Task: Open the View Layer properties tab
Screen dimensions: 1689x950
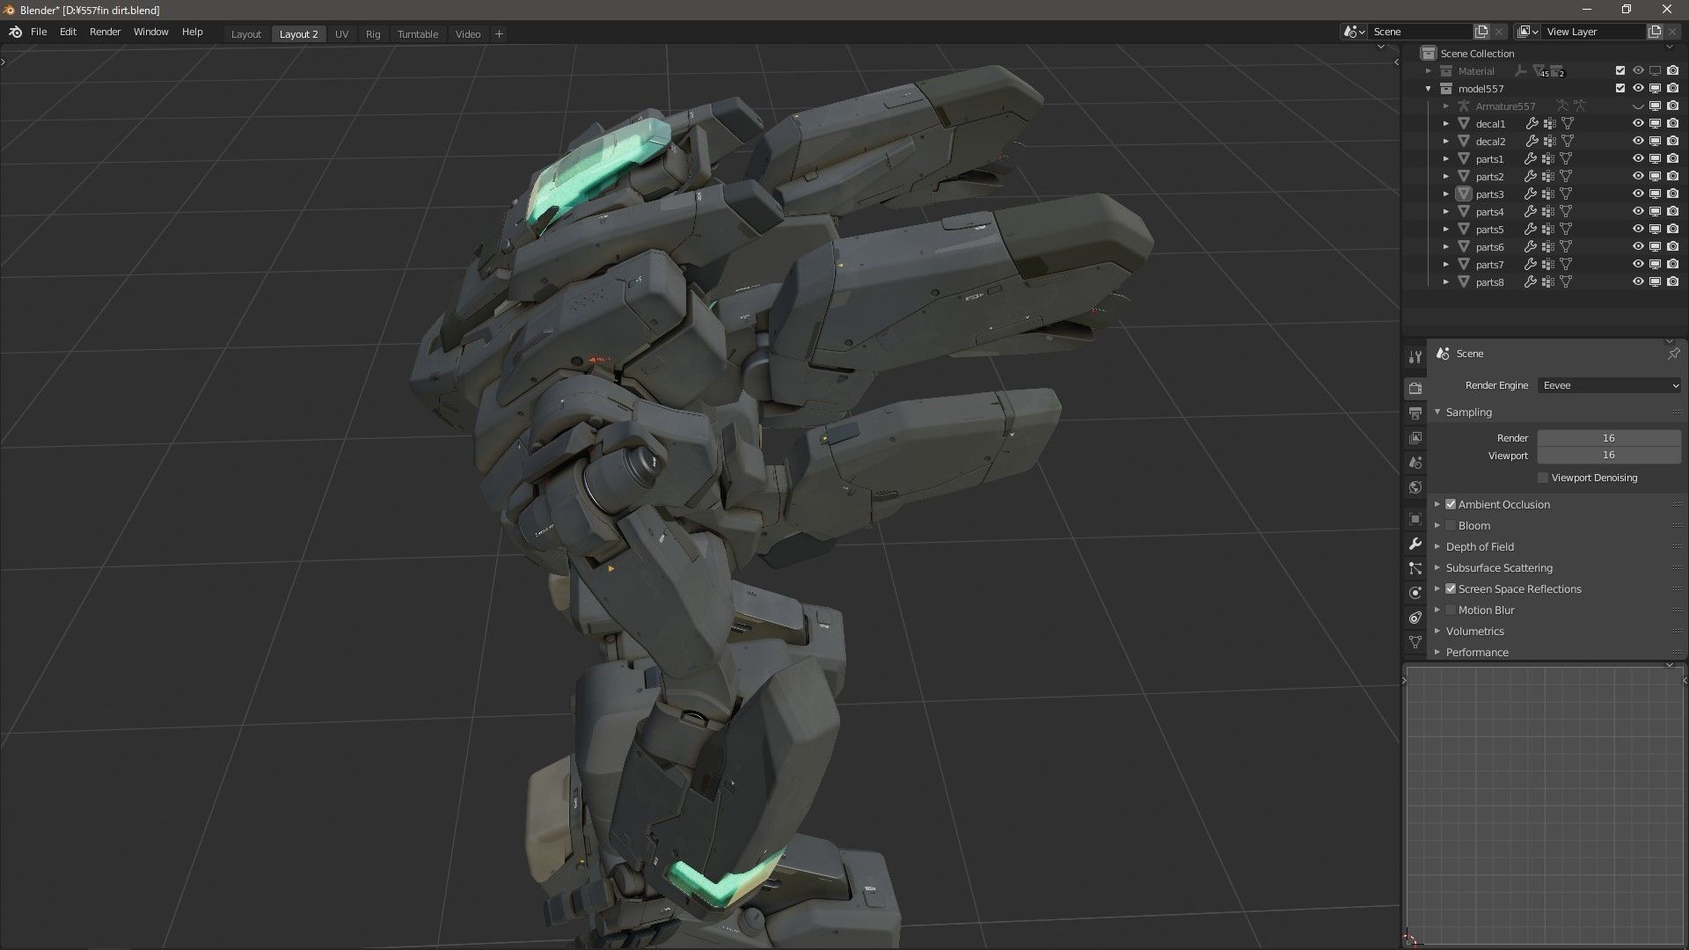Action: click(1415, 437)
